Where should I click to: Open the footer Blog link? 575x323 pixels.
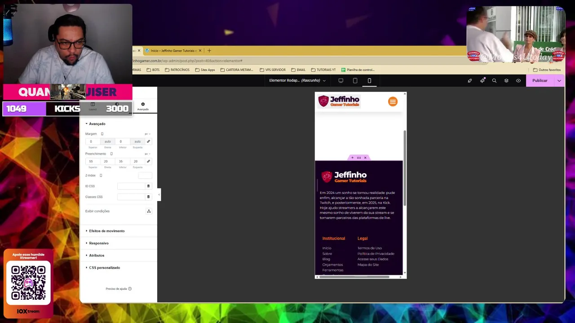(x=326, y=259)
